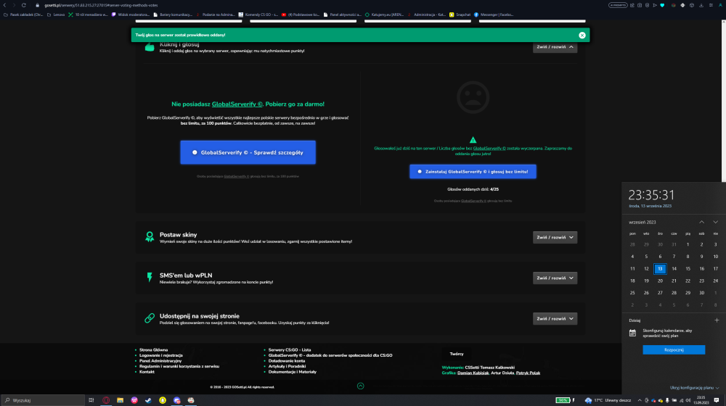This screenshot has width=726, height=406.
Task: Show hidden tray icons via the chevron
Action: click(x=640, y=400)
